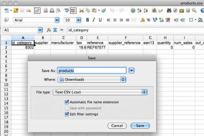Viewport: 204px width, 136px height.
Task: Click the Cancel button
Action: [x=117, y=126]
